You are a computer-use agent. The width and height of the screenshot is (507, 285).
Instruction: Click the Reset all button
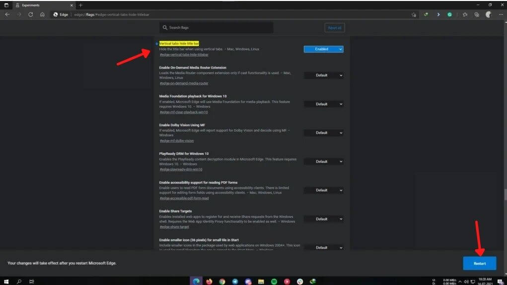coord(334,28)
